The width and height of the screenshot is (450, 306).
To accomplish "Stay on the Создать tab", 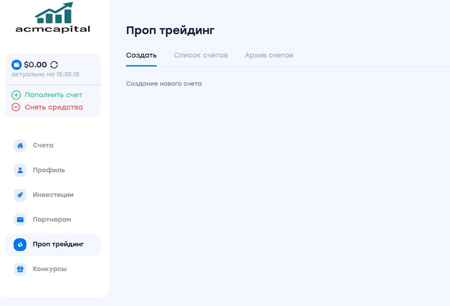I will click(141, 55).
